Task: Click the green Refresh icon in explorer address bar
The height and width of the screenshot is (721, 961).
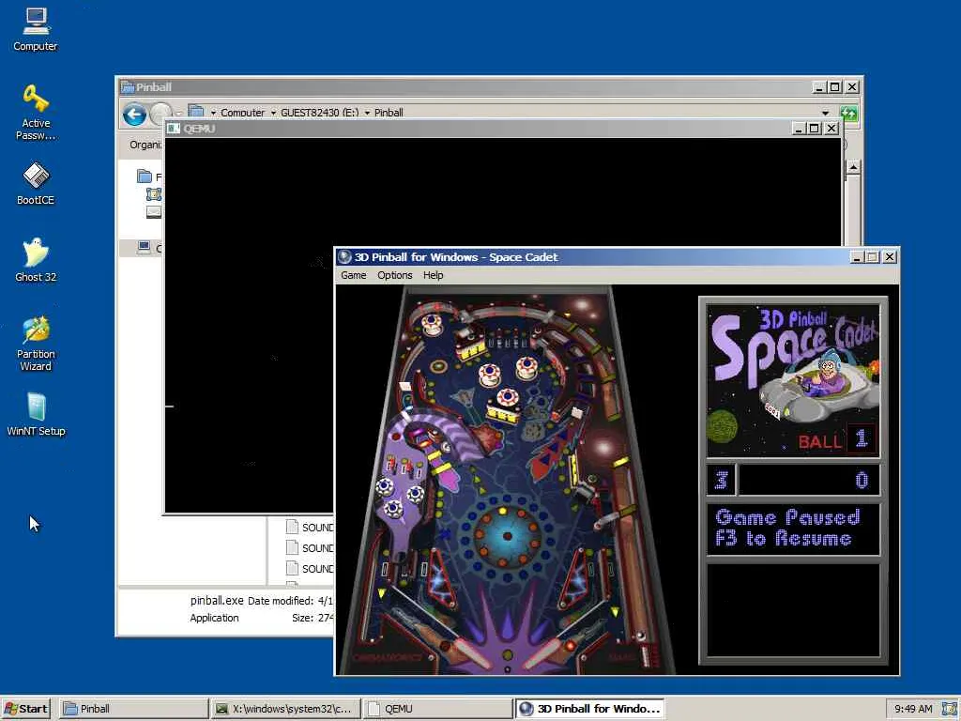Action: click(848, 114)
